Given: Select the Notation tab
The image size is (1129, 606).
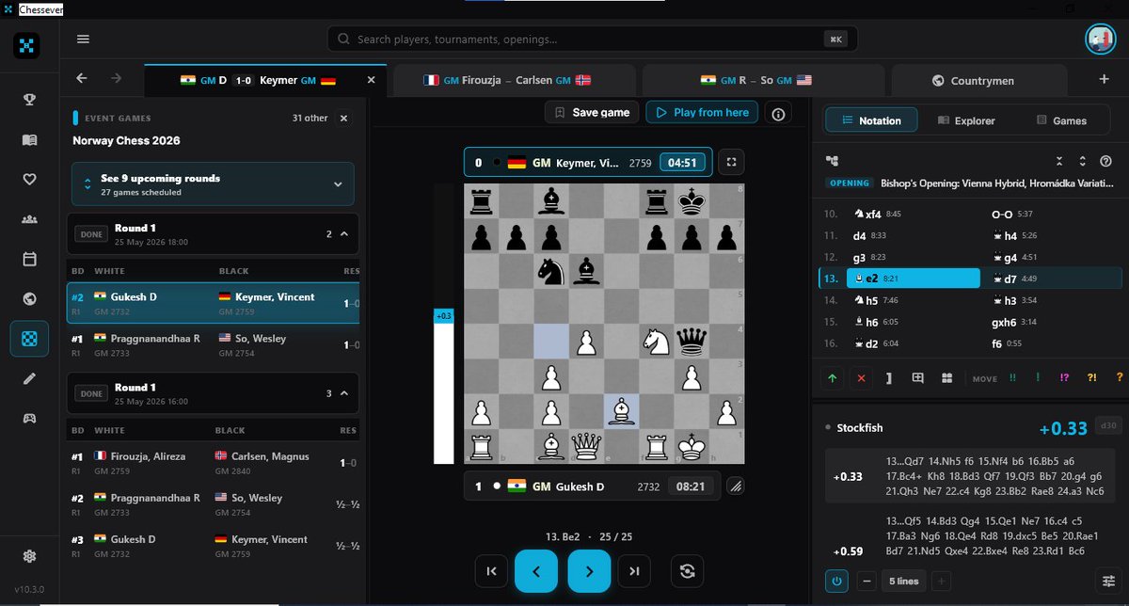Looking at the screenshot, I should [870, 120].
